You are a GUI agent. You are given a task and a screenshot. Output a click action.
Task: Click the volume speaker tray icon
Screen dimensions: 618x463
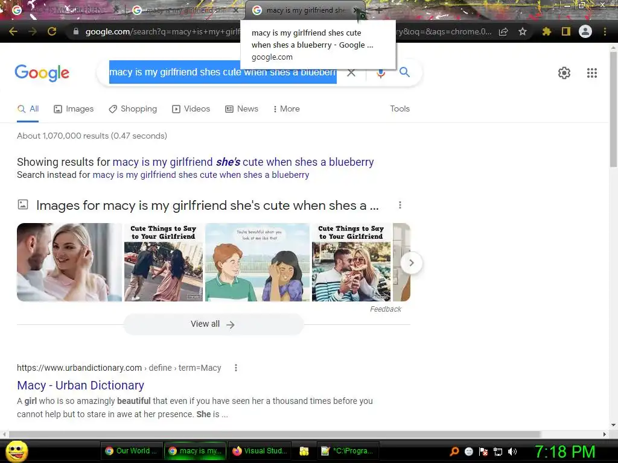[x=512, y=452]
